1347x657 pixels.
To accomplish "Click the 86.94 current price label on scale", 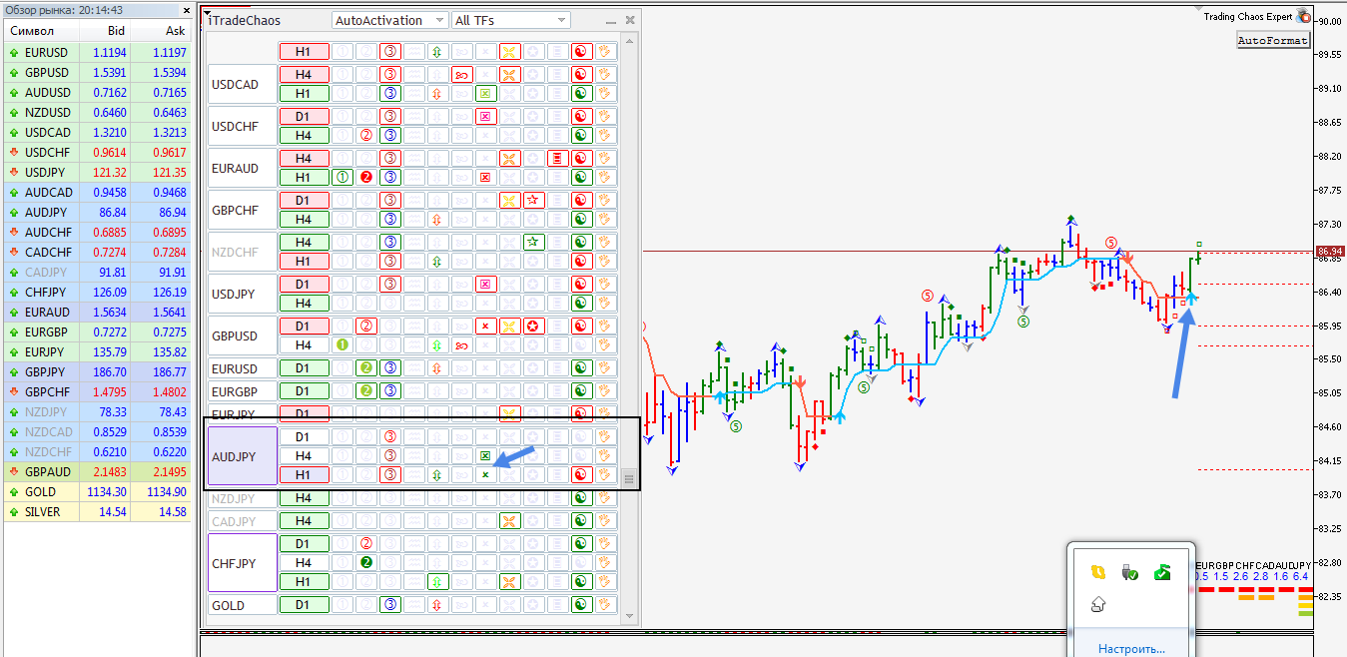I will 1329,251.
